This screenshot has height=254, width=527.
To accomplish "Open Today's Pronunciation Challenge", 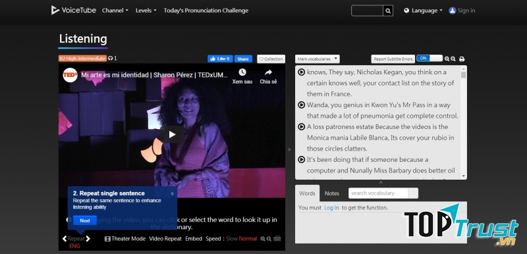I will click(x=206, y=11).
